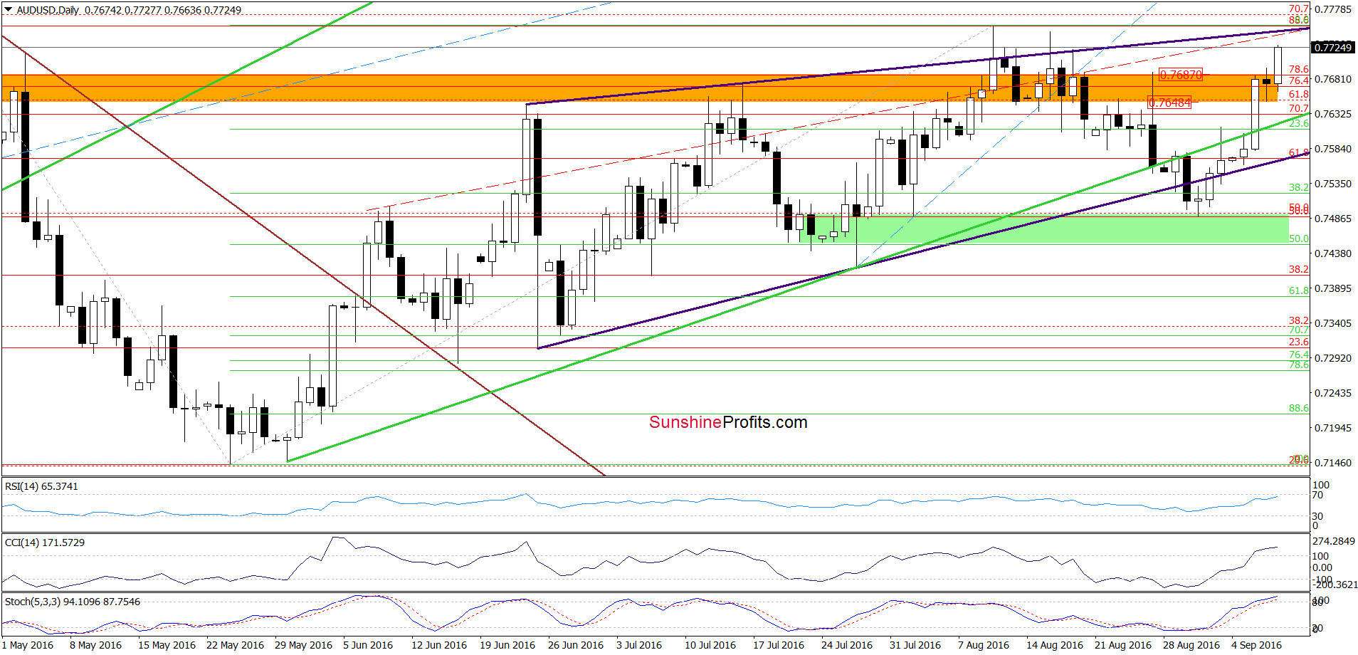
Task: Click the 29 May 2016 date label
Action: click(303, 645)
